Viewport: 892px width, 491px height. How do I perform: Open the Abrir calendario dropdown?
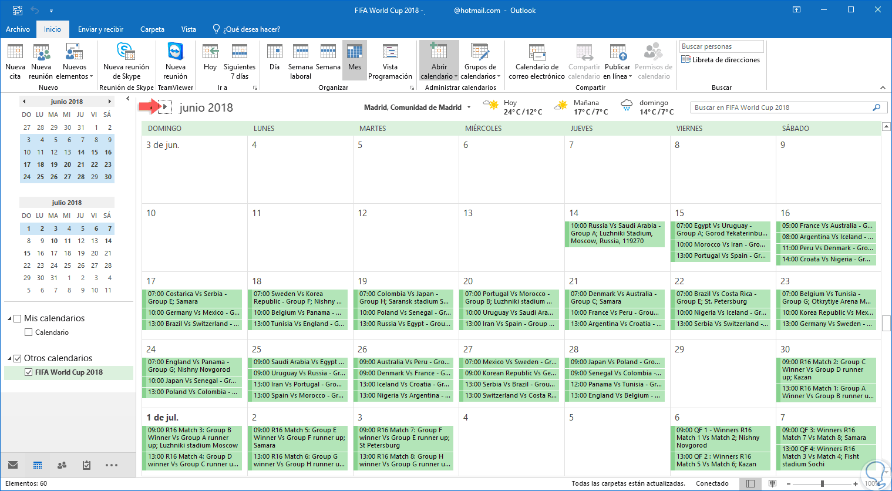pos(439,61)
